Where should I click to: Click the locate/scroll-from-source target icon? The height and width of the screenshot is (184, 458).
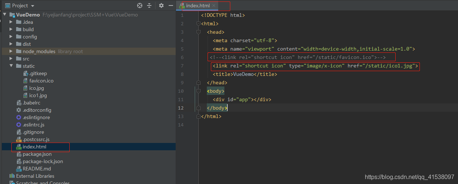click(x=139, y=5)
